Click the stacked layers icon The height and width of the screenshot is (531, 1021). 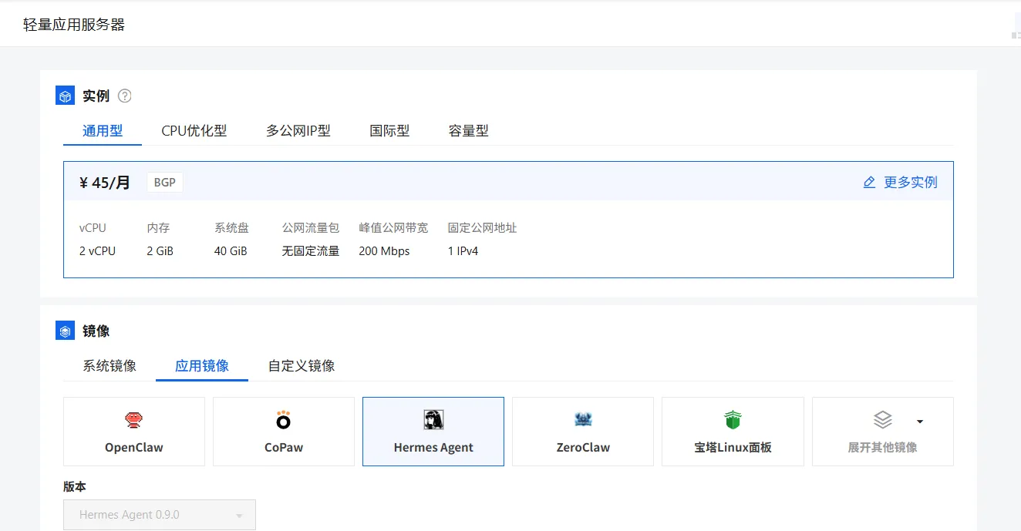882,420
